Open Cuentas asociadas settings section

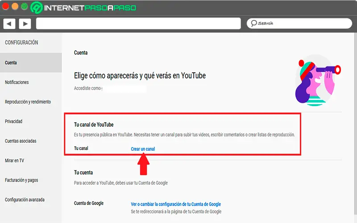point(21,141)
